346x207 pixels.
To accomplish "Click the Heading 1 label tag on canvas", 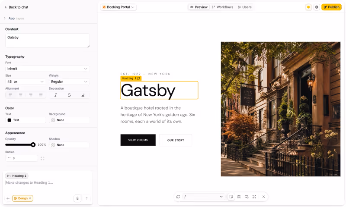I will pos(131,78).
